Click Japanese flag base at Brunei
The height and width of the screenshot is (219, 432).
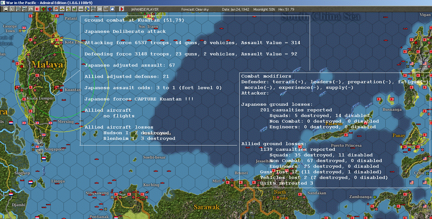tap(241, 182)
